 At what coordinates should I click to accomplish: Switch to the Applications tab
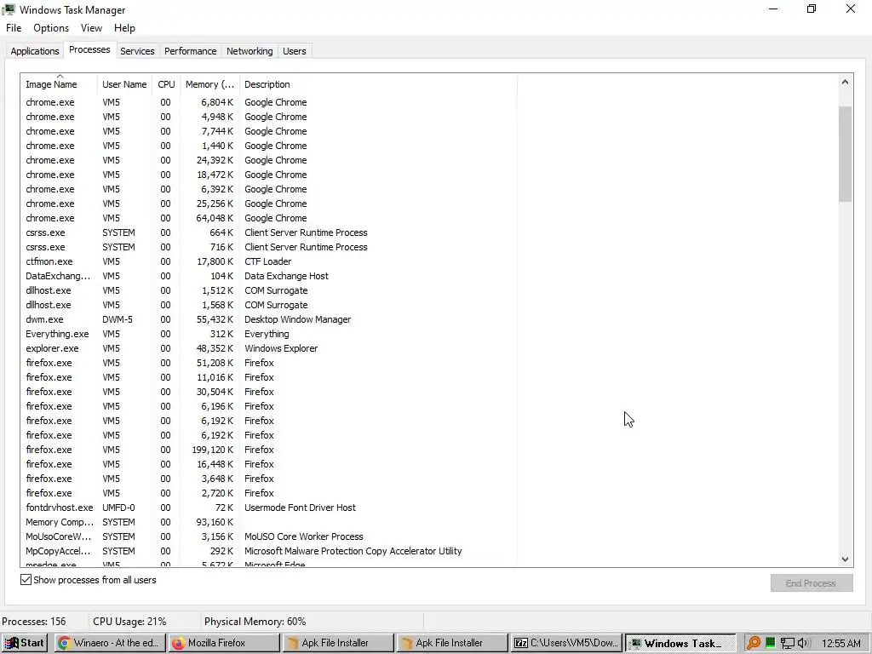point(34,51)
